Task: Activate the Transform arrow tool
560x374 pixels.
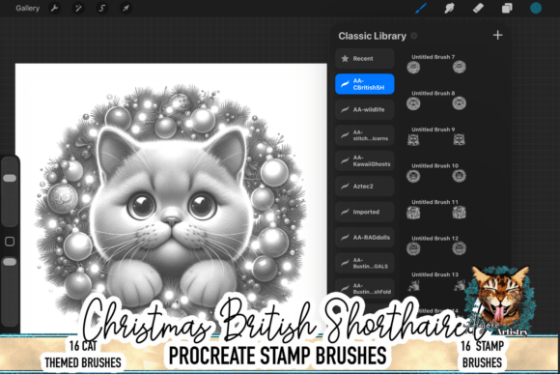Action: coord(126,8)
